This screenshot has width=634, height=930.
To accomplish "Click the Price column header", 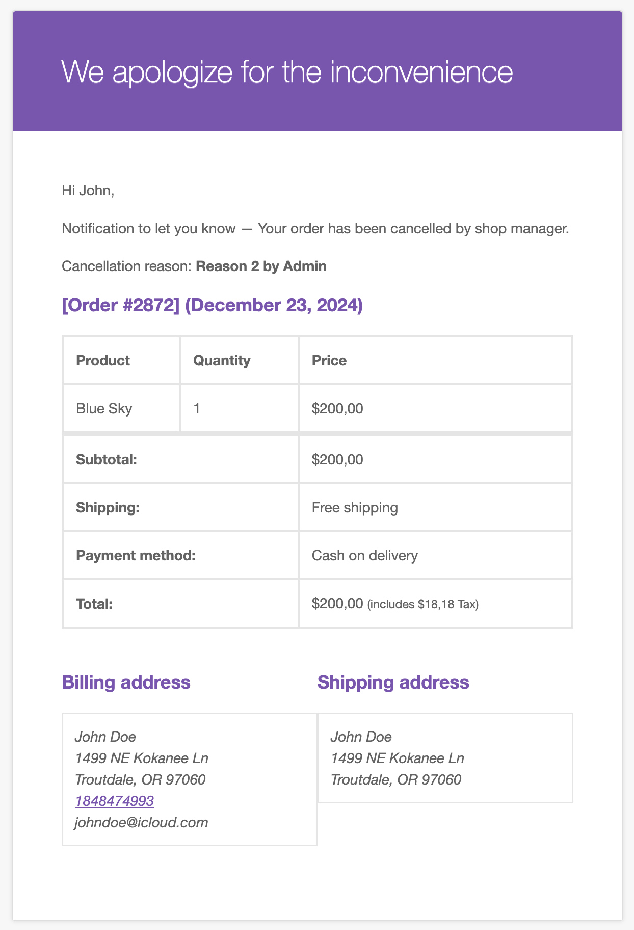I will [435, 360].
